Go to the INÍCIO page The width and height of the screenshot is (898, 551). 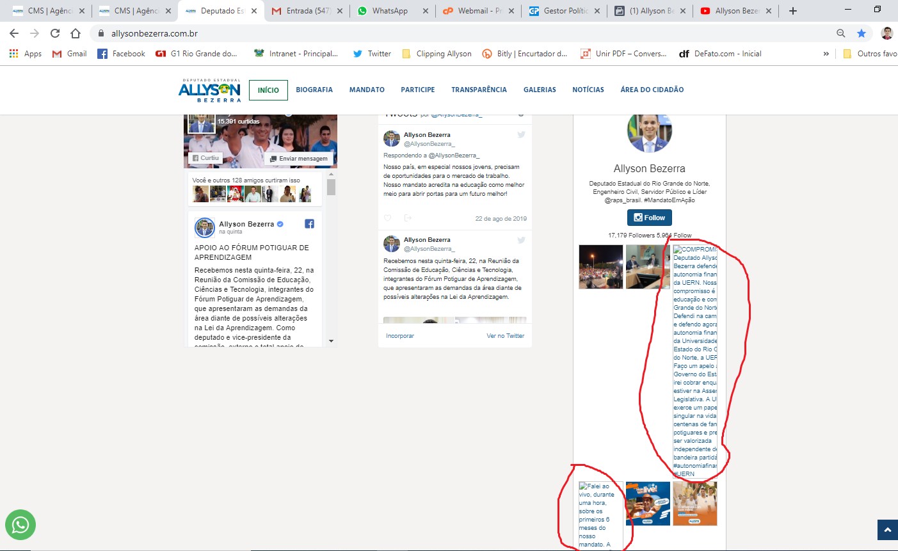coord(268,90)
